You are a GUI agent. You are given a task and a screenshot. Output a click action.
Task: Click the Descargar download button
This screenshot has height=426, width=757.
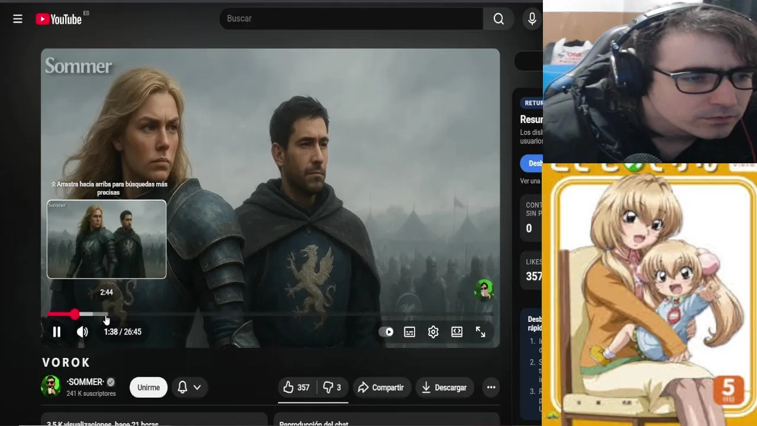444,388
